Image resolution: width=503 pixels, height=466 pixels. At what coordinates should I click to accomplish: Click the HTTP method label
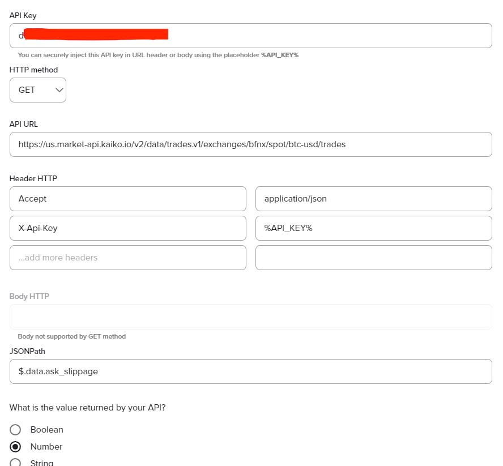[33, 70]
